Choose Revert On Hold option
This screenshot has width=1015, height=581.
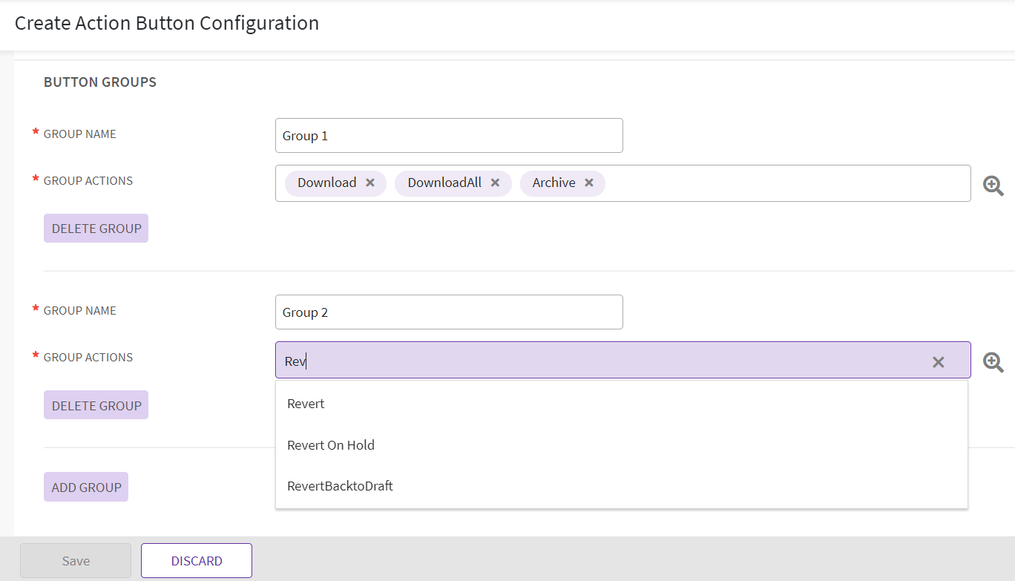click(x=331, y=445)
